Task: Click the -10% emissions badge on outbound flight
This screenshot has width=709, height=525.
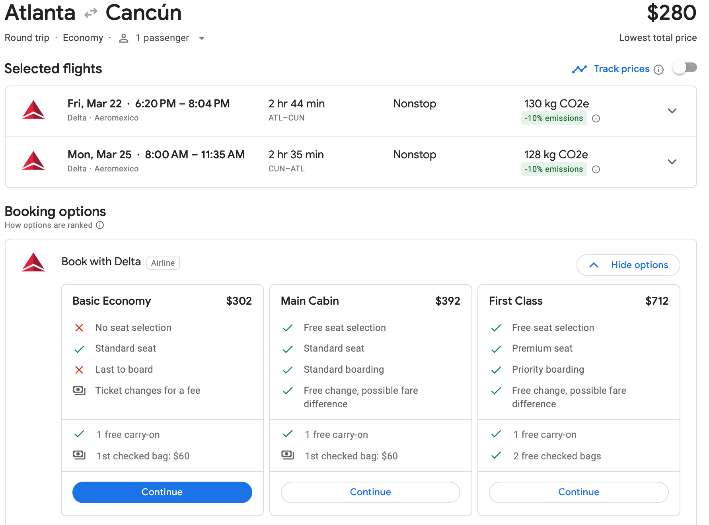Action: [x=553, y=119]
